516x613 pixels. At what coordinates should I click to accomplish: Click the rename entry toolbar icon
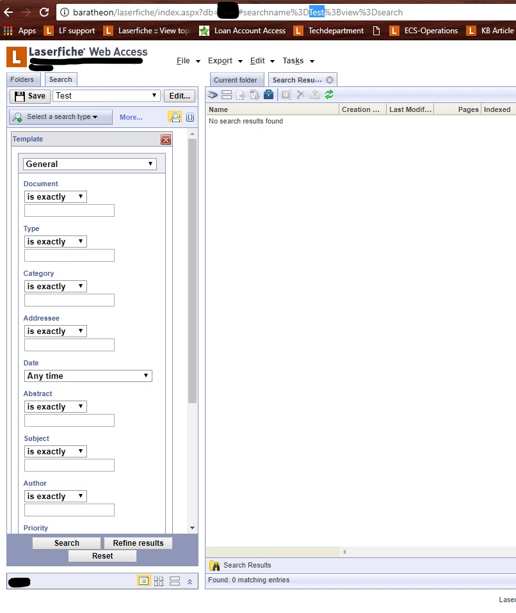pyautogui.click(x=286, y=95)
